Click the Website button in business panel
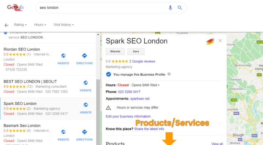Image resolution: width=263 pixels, height=145 pixels. pyautogui.click(x=115, y=52)
